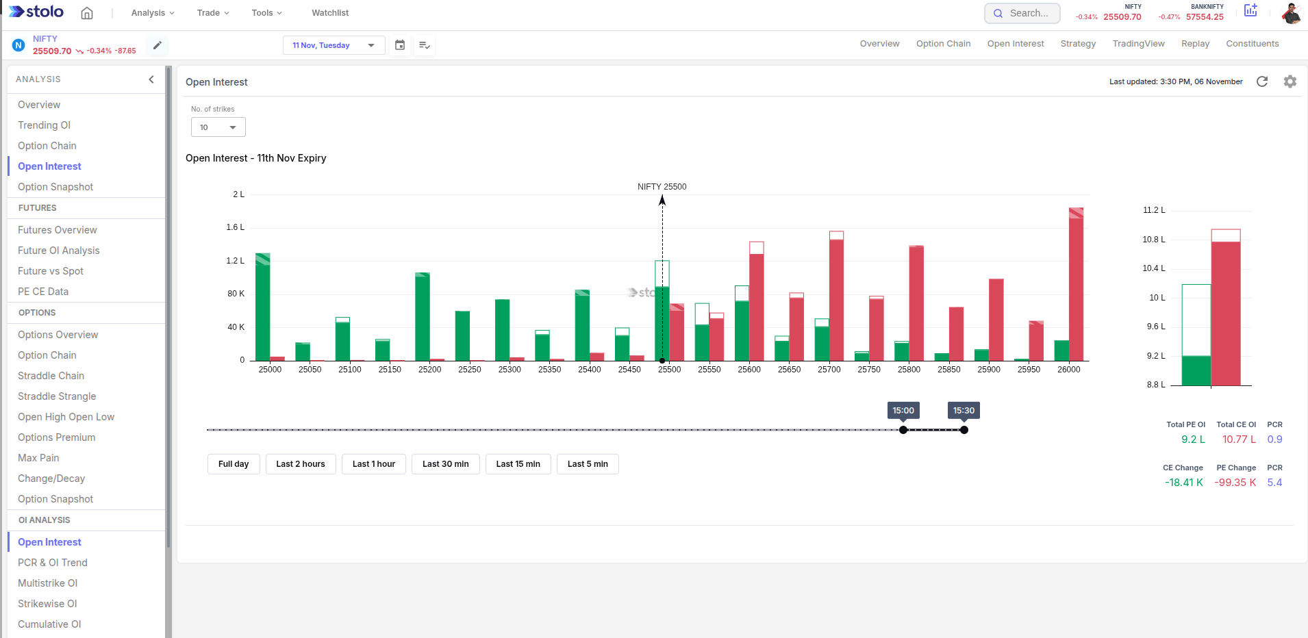
Task: Open the Tools menu
Action: [266, 13]
